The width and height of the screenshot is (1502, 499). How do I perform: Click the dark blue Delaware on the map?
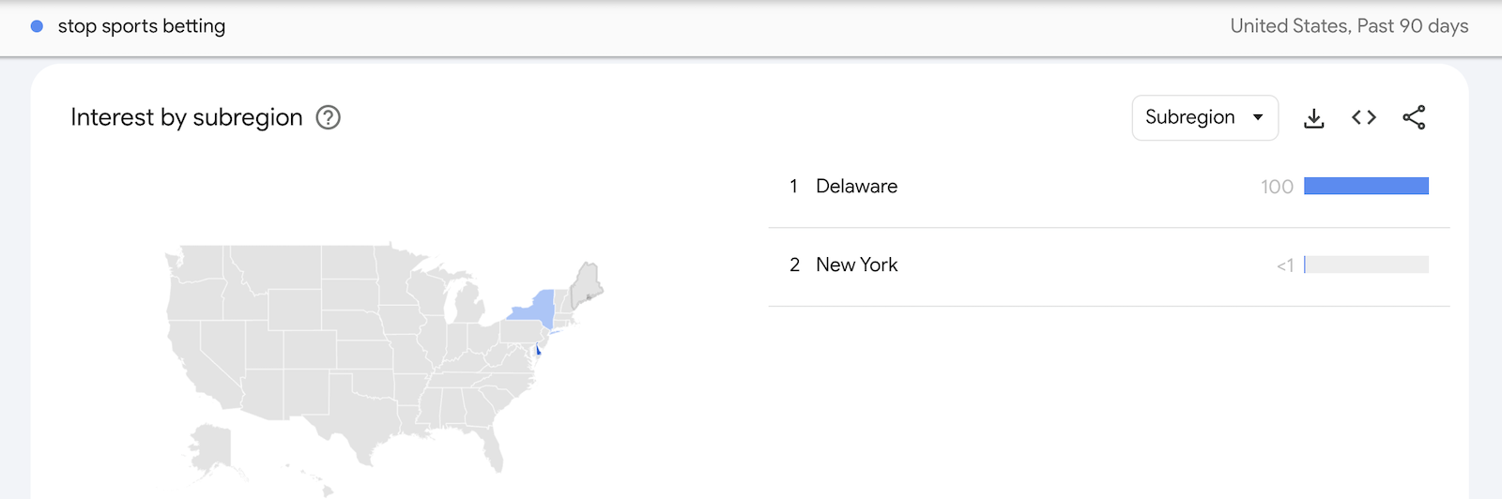click(x=538, y=351)
